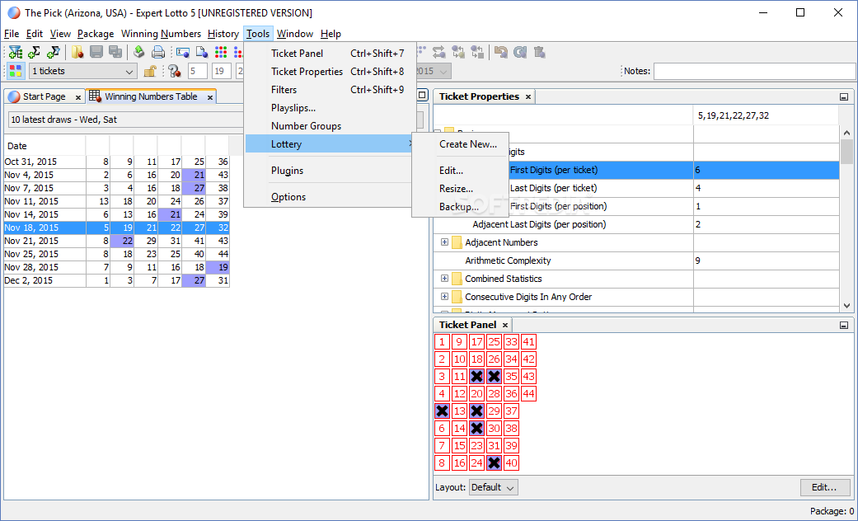Click the first sigma plus icon
The width and height of the screenshot is (858, 521).
[35, 52]
